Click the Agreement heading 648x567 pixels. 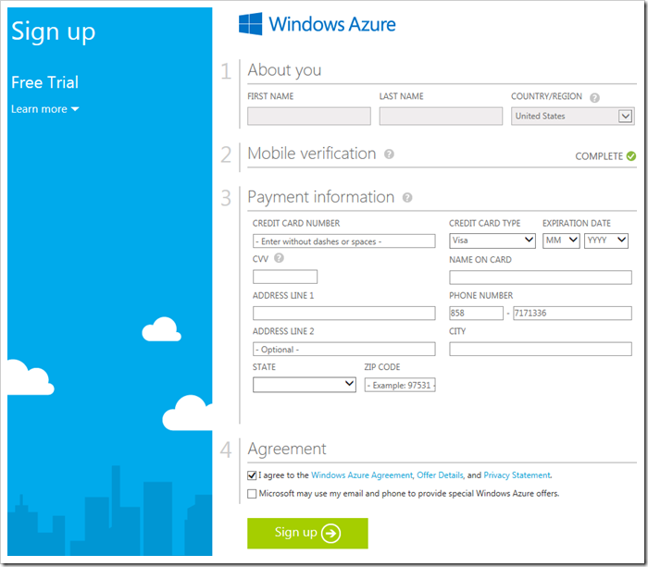coord(287,449)
